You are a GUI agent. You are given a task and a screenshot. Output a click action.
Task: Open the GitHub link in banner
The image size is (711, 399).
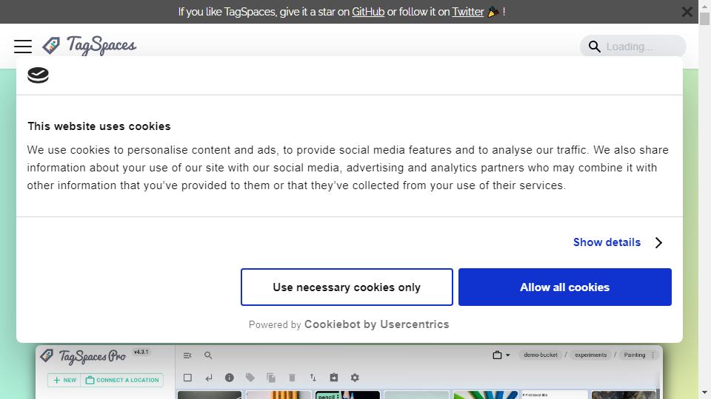368,12
